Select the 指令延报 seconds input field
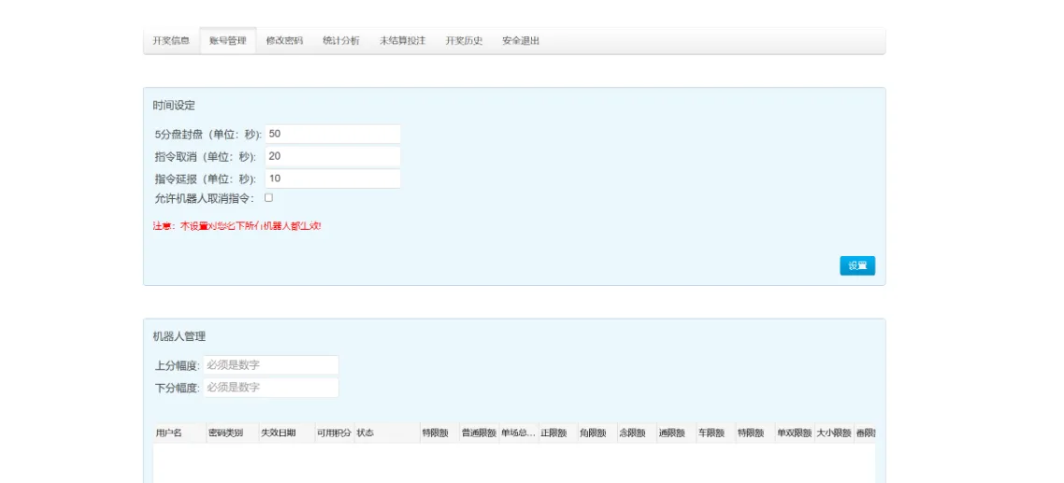The width and height of the screenshot is (1064, 483). [333, 178]
